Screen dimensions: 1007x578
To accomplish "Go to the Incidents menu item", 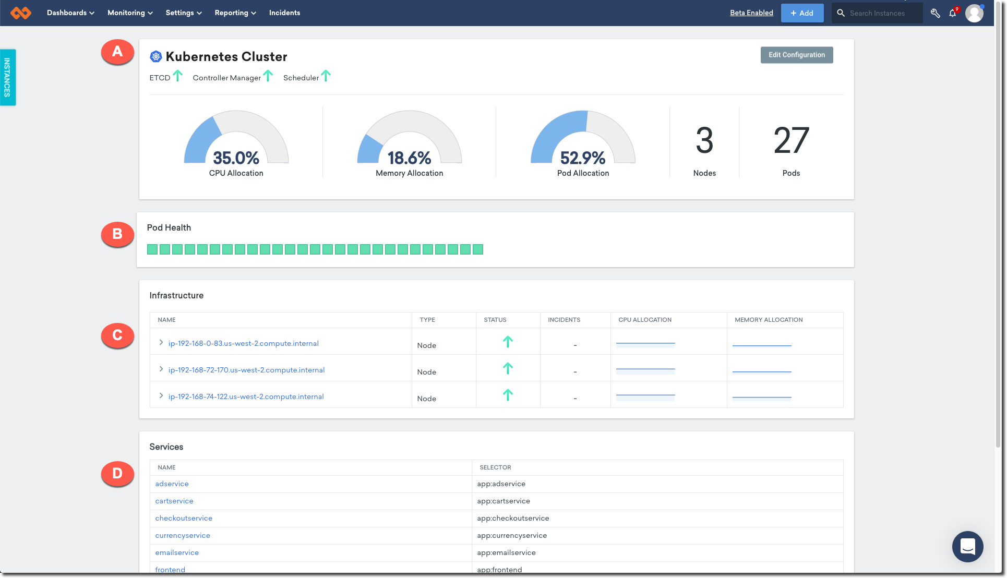I will [x=284, y=13].
